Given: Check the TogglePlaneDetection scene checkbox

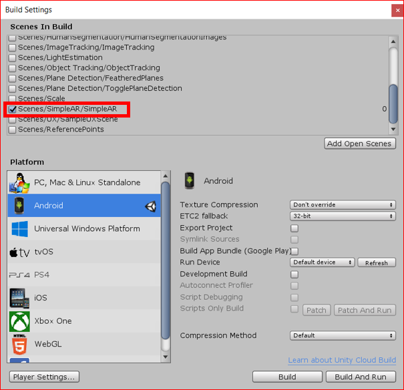Looking at the screenshot, I should click(12, 89).
